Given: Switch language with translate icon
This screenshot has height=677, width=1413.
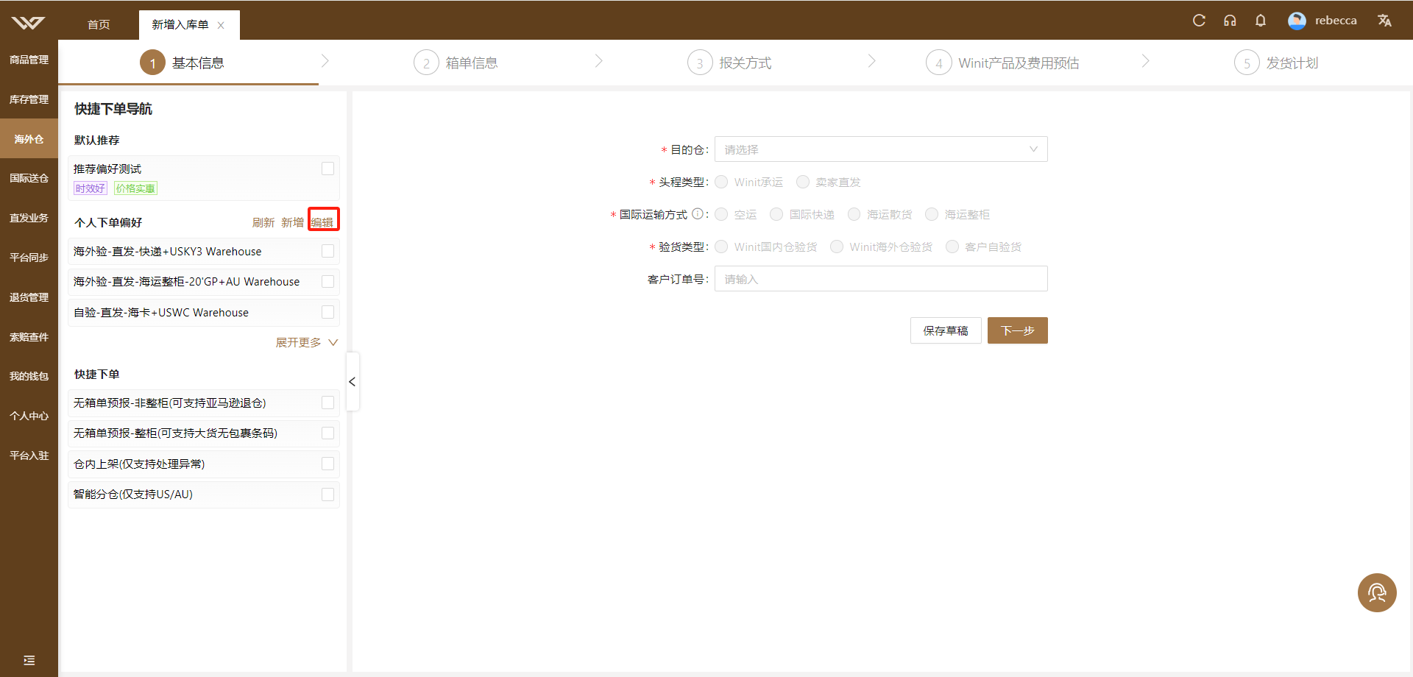Looking at the screenshot, I should 1384,21.
